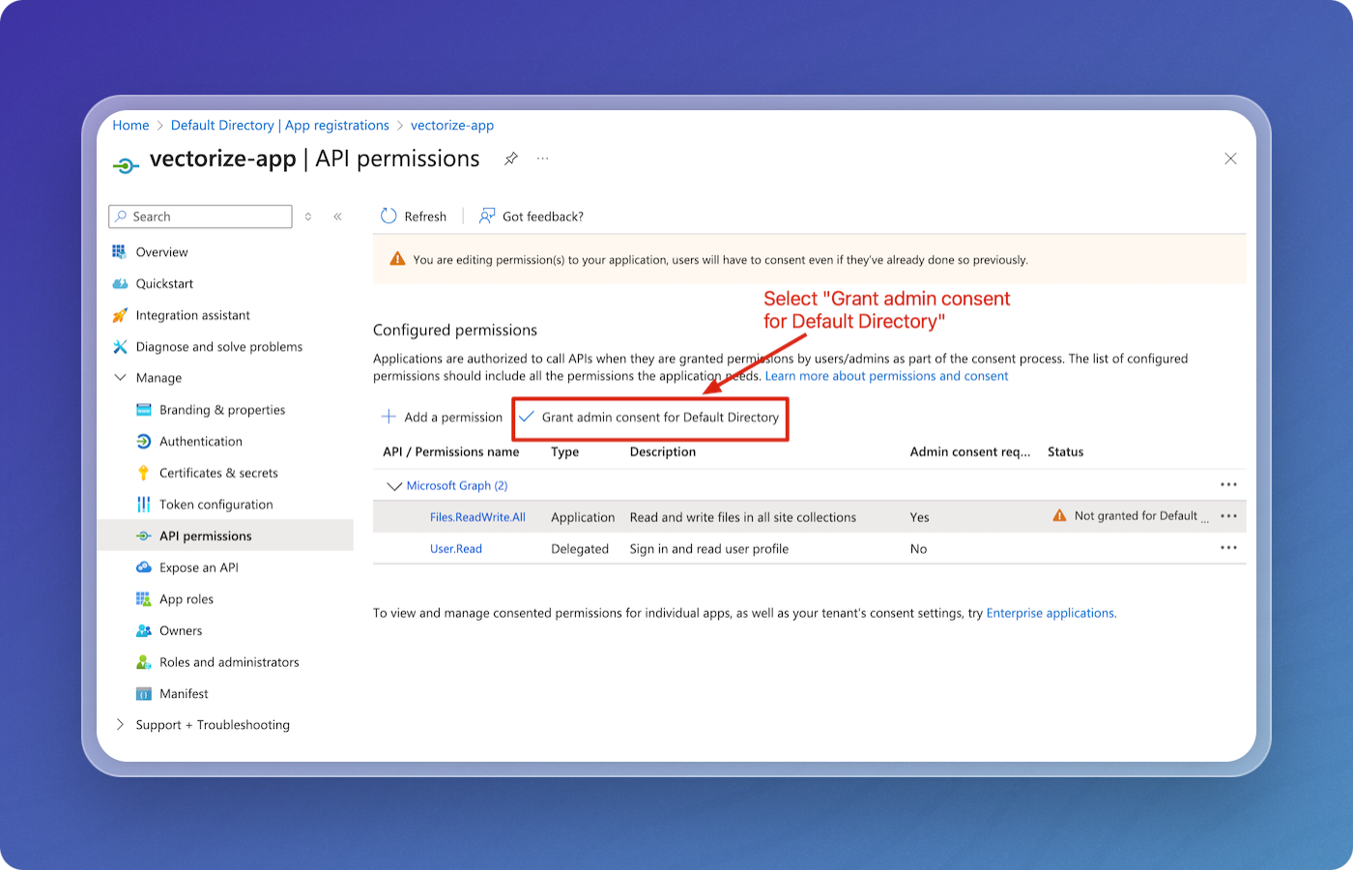Click the Got feedback person icon
Viewport: 1353px width, 870px height.
[x=487, y=216]
